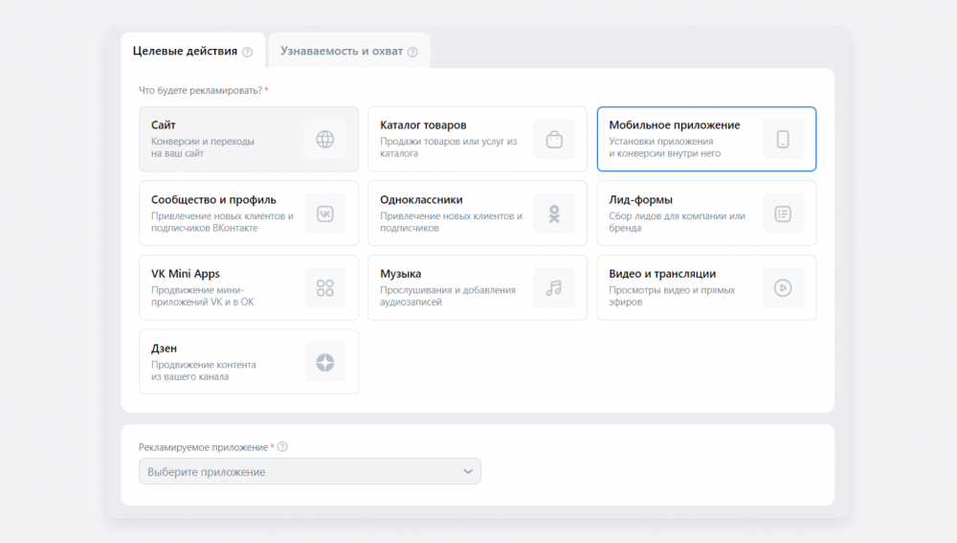The width and height of the screenshot is (957, 543).
Task: Open help tooltip next to Целевые действия
Action: pyautogui.click(x=247, y=52)
